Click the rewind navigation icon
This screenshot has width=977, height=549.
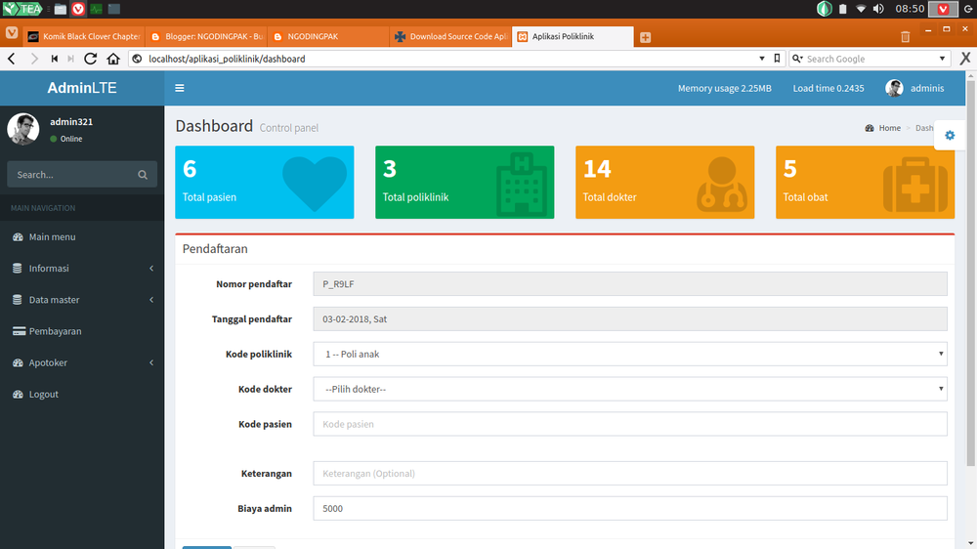(54, 59)
